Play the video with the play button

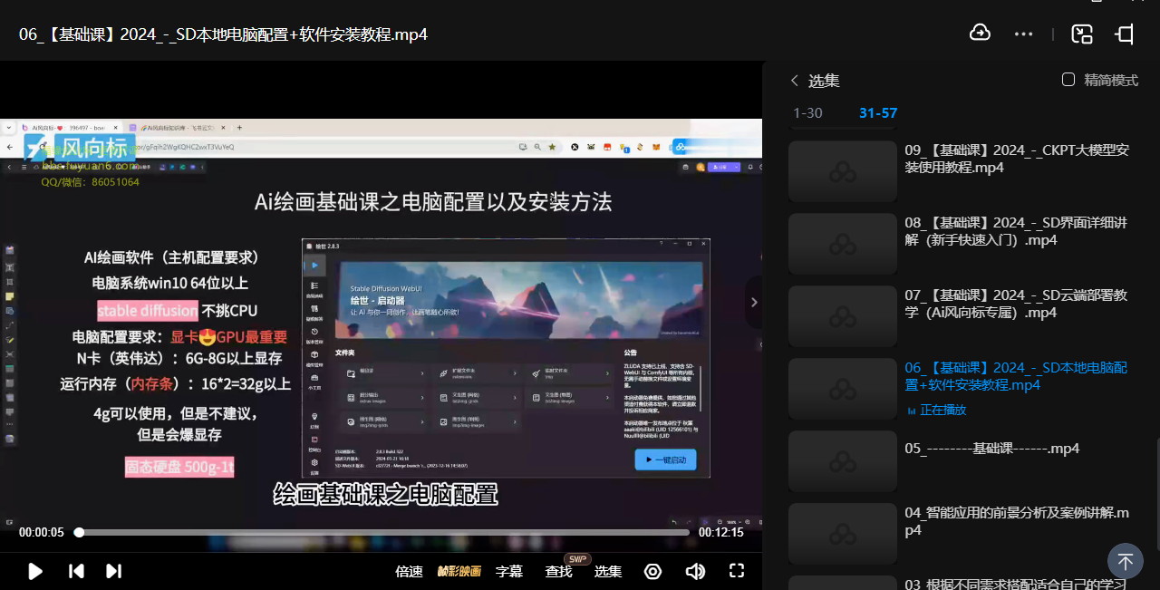[x=35, y=571]
